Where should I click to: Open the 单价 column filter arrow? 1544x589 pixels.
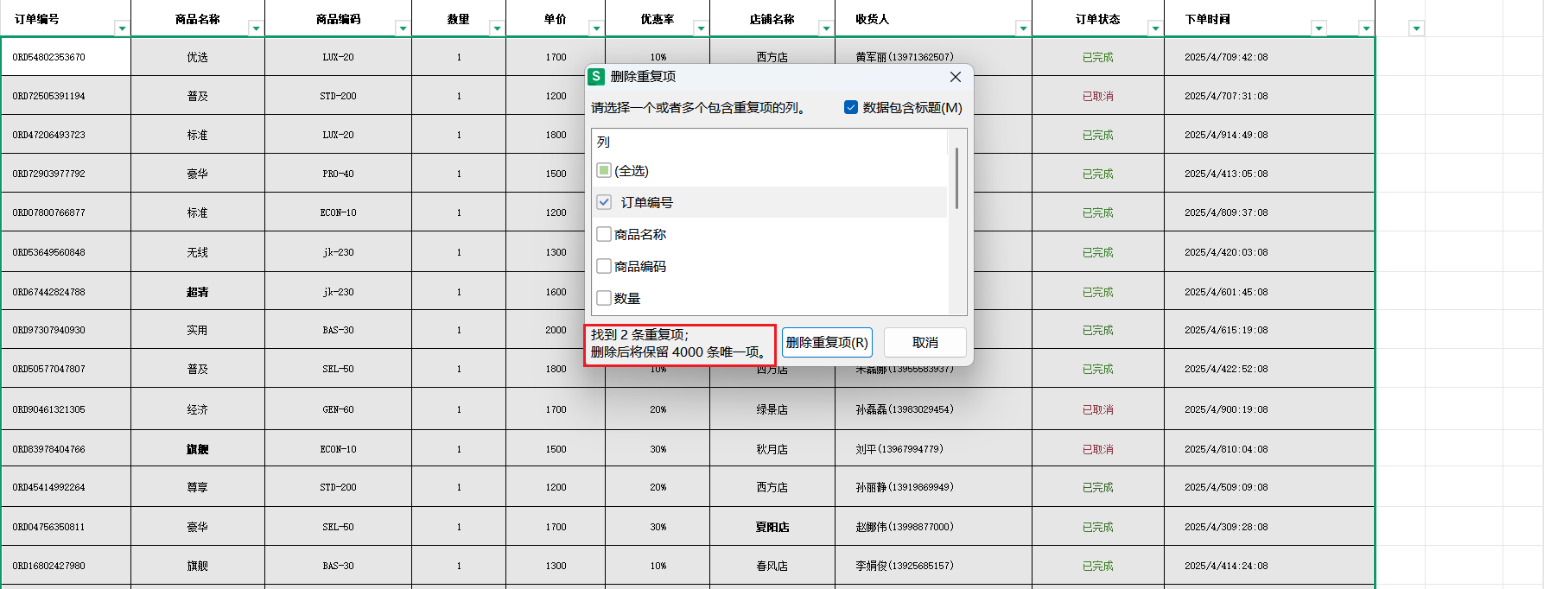pos(596,28)
